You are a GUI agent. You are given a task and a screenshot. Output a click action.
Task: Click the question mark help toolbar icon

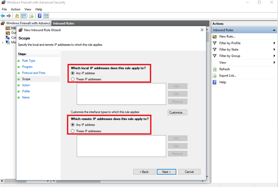tap(40, 16)
